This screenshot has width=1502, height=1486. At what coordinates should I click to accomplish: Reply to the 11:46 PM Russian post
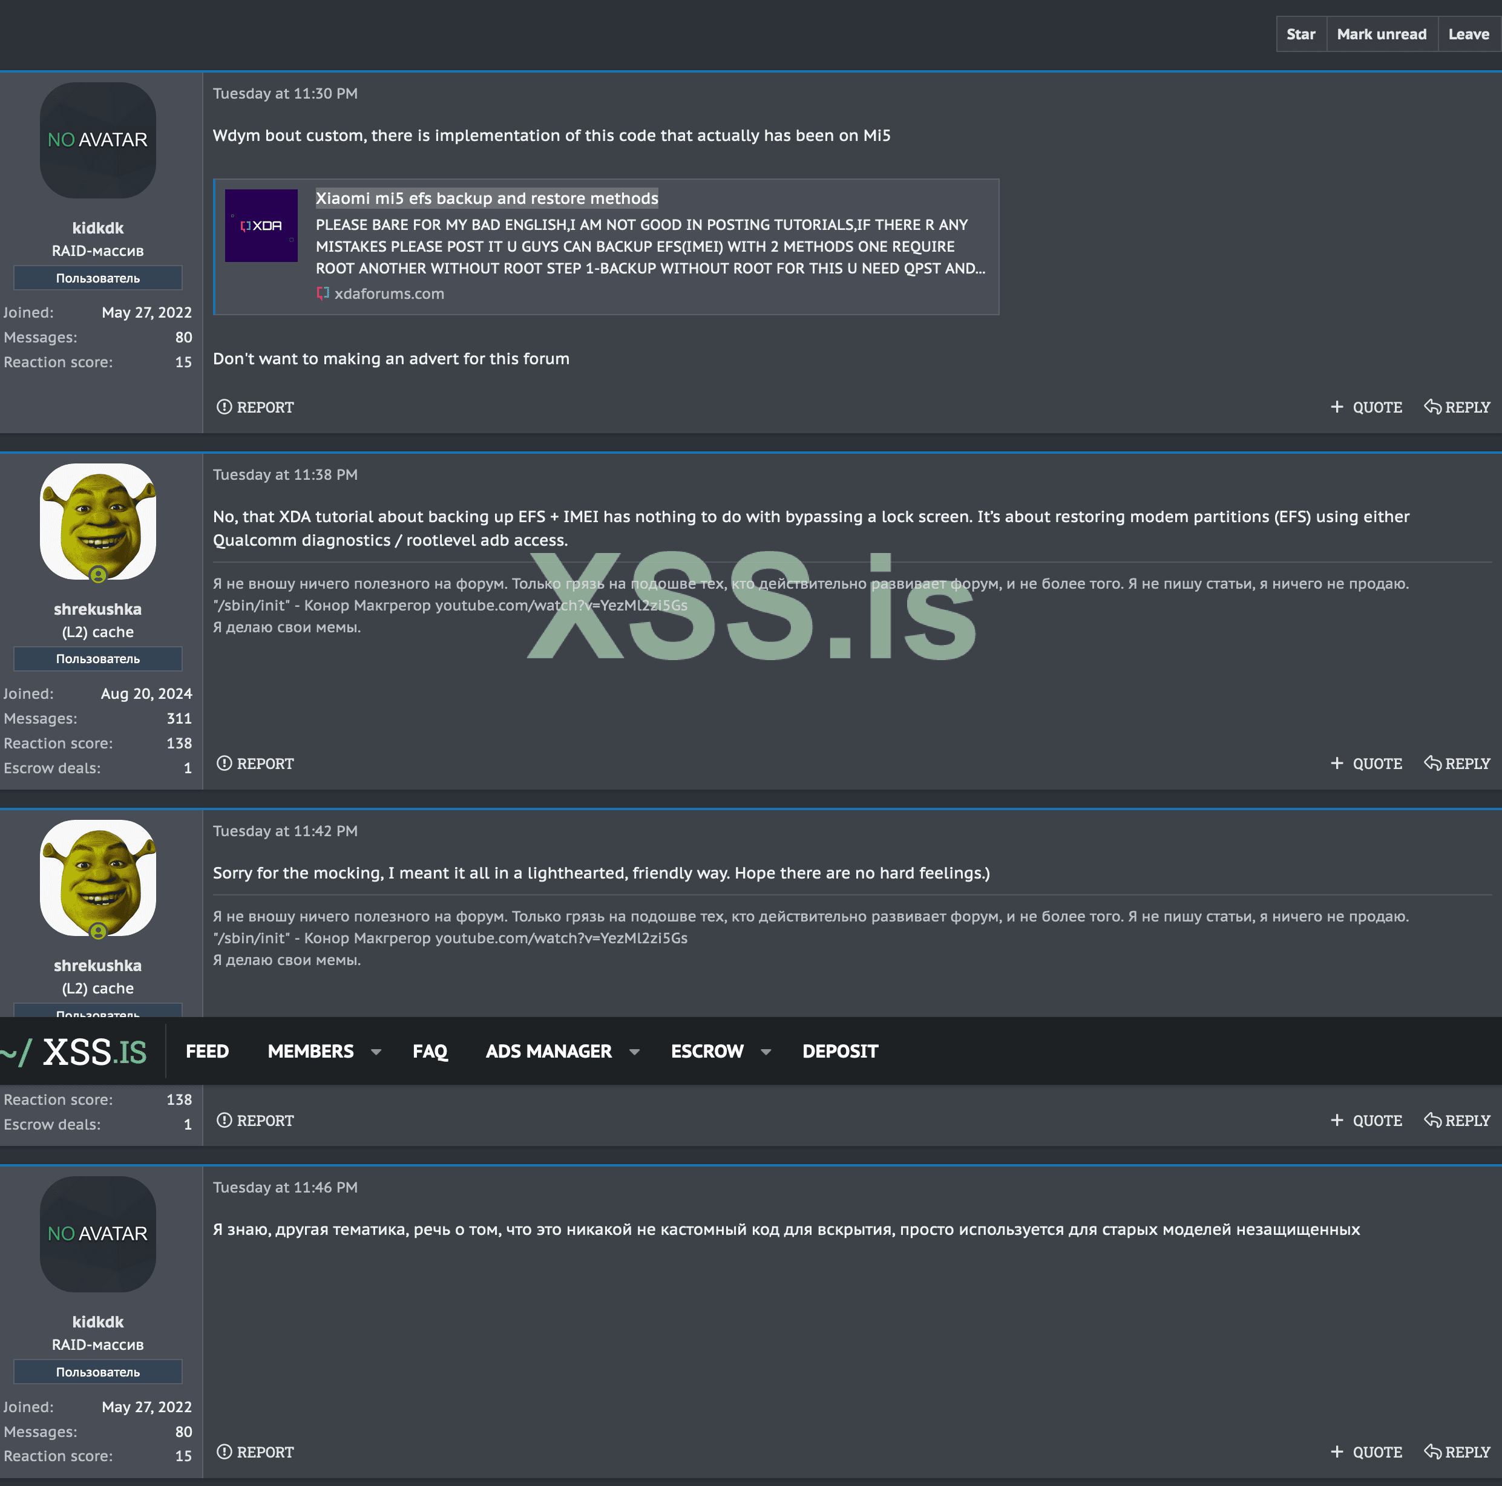1457,1452
